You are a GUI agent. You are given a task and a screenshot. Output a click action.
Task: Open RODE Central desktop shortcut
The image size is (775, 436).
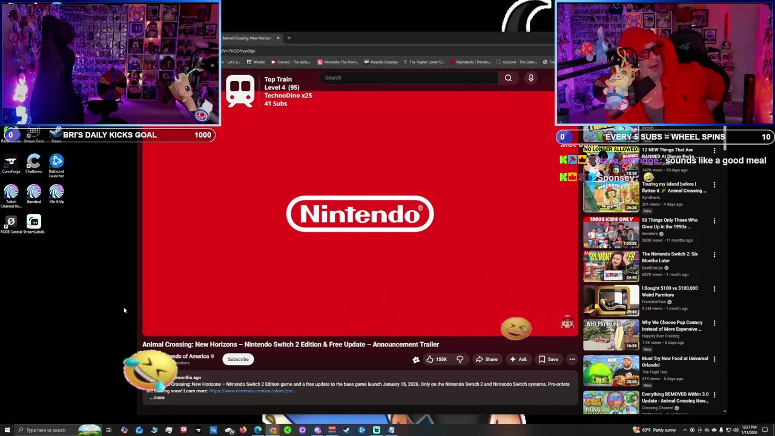[x=10, y=224]
